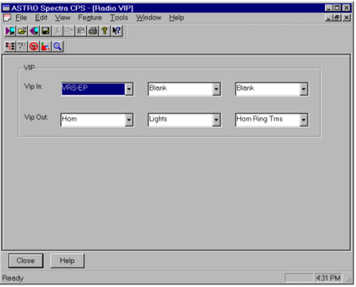The height and width of the screenshot is (287, 356).
Task: Open the Edit menu
Action: [x=41, y=18]
